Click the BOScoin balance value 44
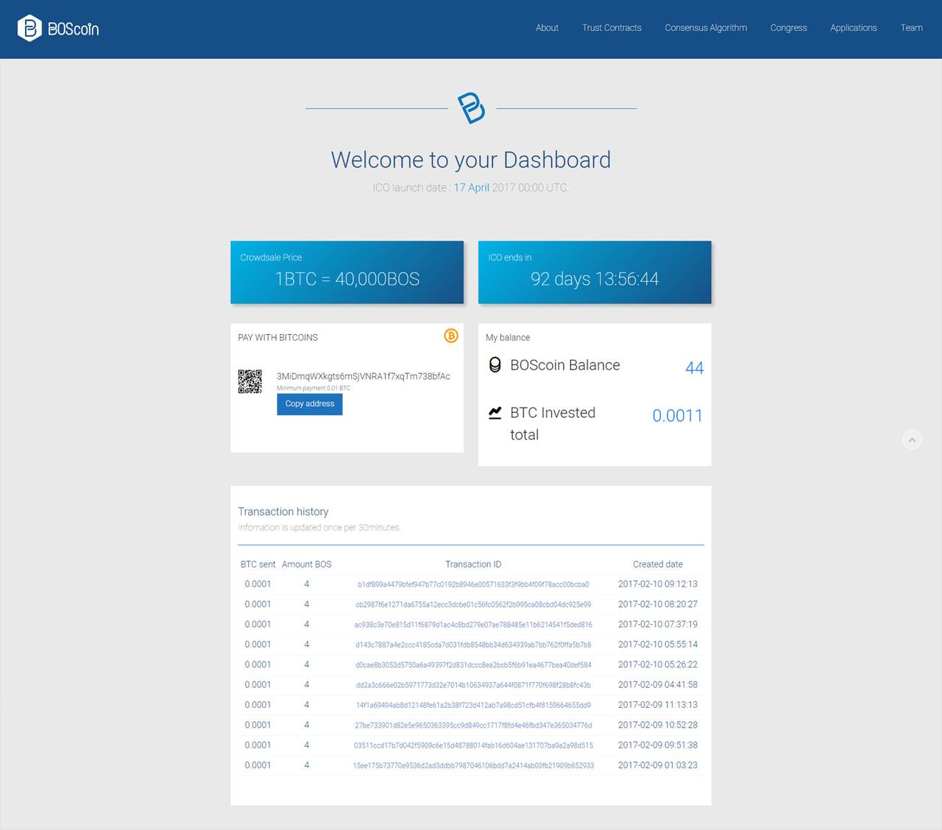Viewport: 942px width, 830px height. (694, 368)
